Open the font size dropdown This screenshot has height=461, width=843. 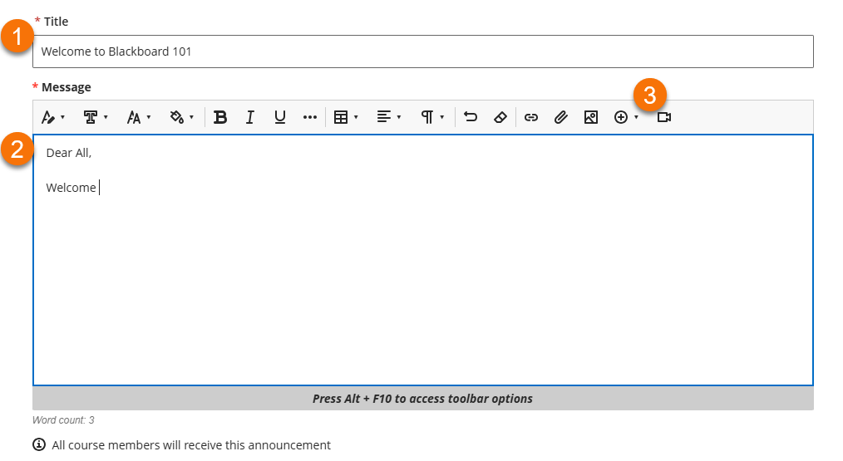pyautogui.click(x=139, y=117)
